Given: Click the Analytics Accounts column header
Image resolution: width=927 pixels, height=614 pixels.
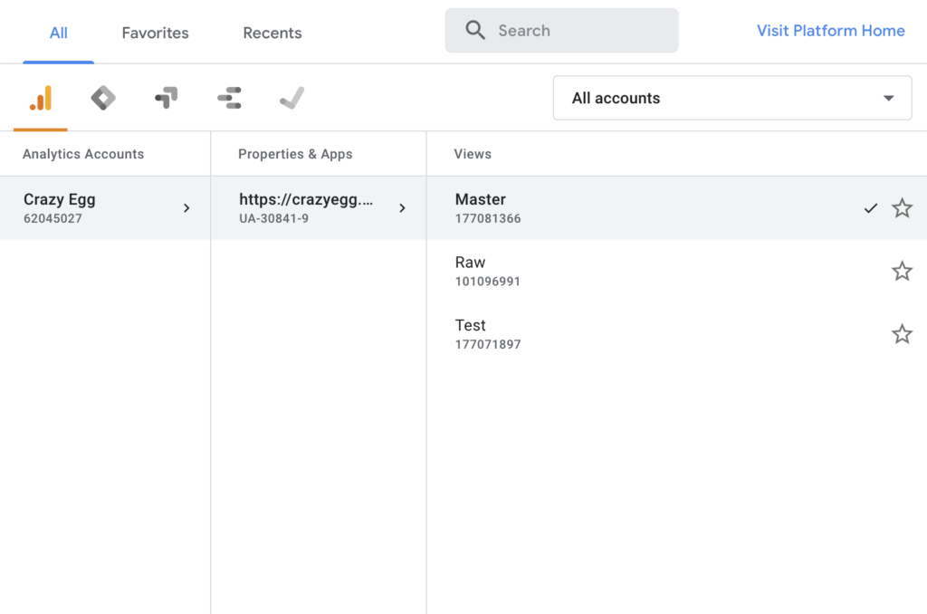Looking at the screenshot, I should pyautogui.click(x=83, y=154).
